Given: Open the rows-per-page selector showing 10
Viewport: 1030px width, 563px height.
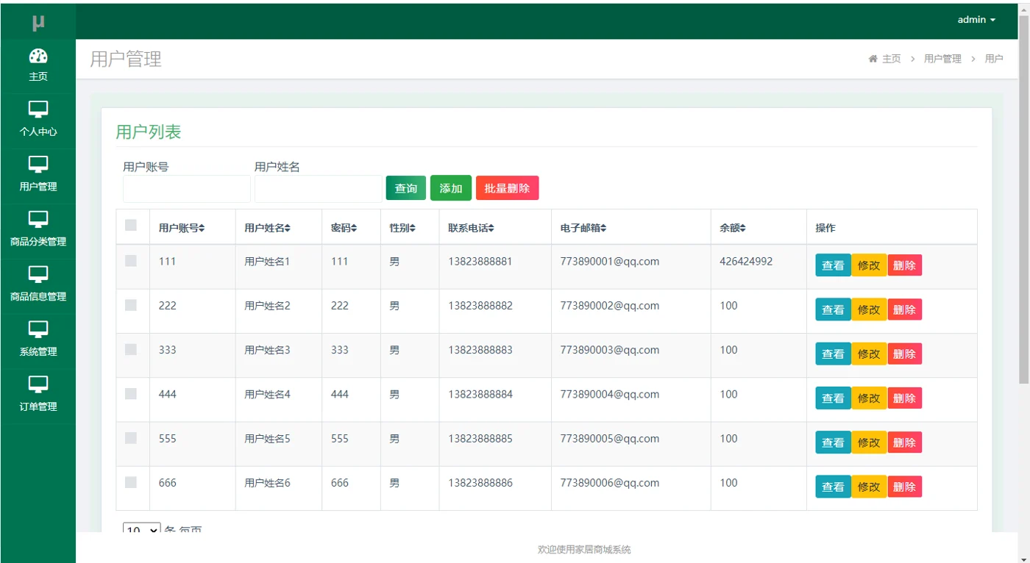Looking at the screenshot, I should [141, 528].
